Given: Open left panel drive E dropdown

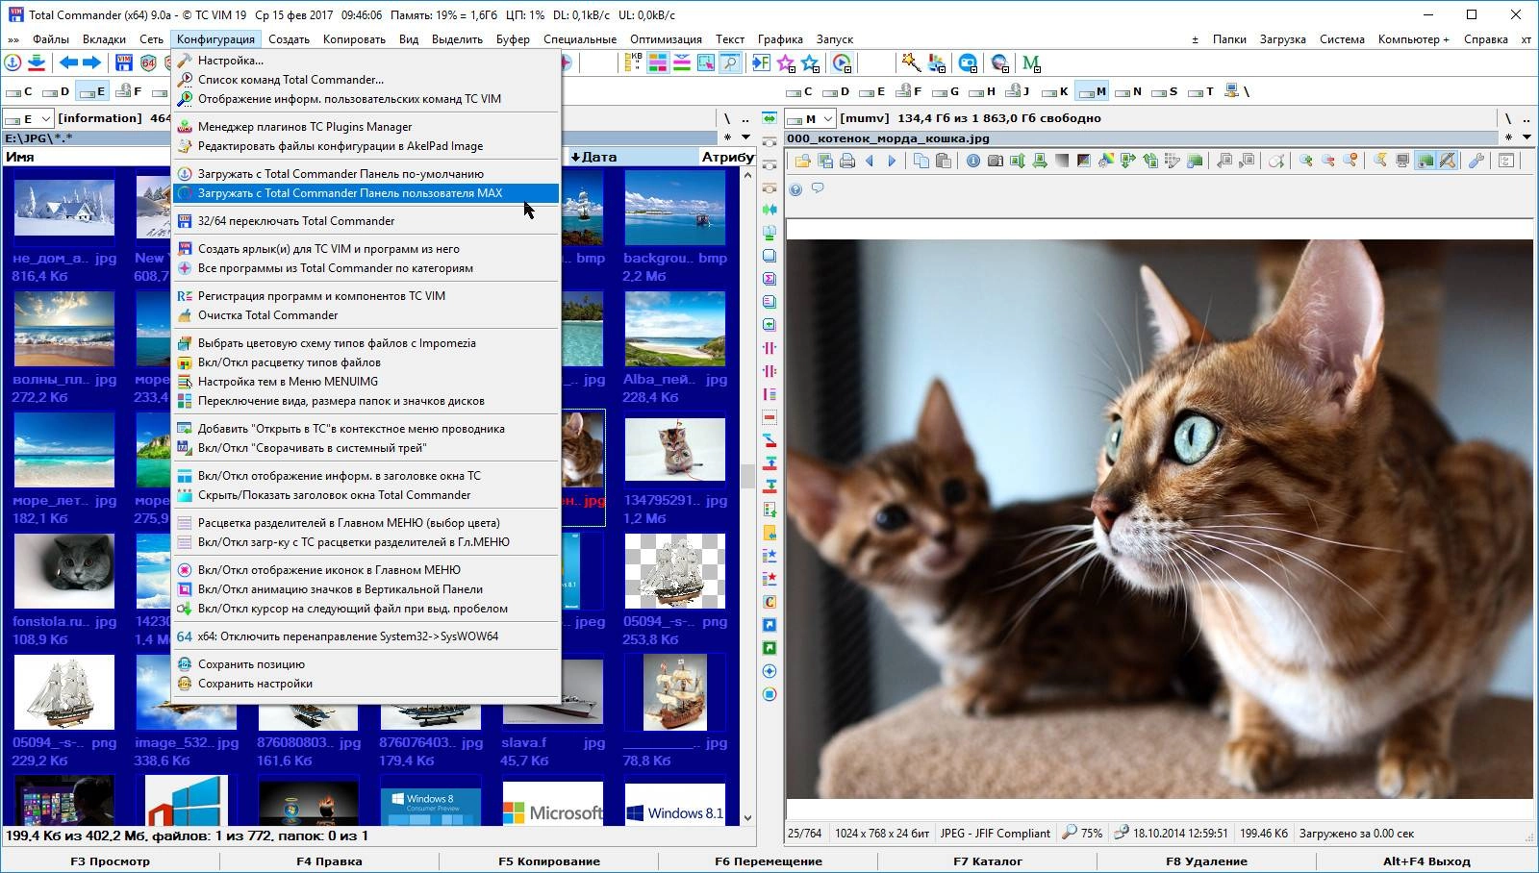Looking at the screenshot, I should pyautogui.click(x=28, y=118).
